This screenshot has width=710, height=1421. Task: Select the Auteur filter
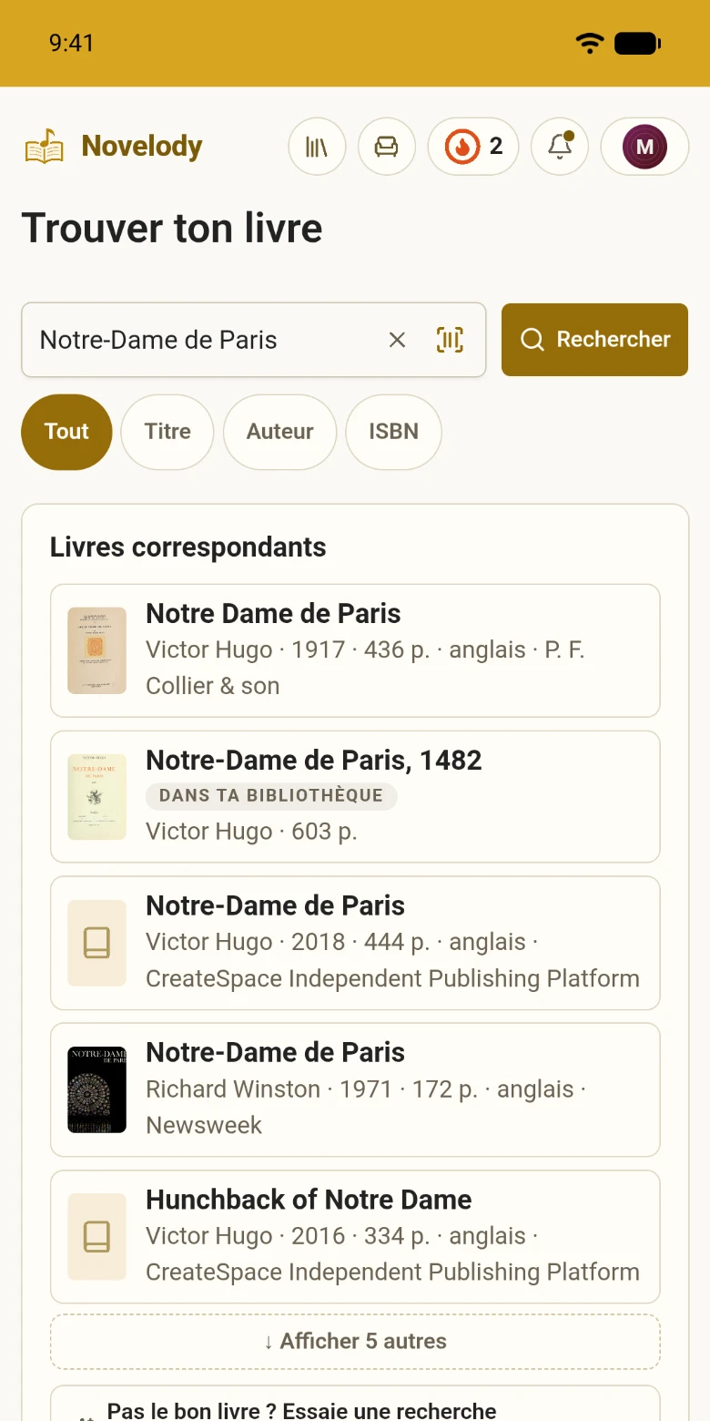click(279, 432)
